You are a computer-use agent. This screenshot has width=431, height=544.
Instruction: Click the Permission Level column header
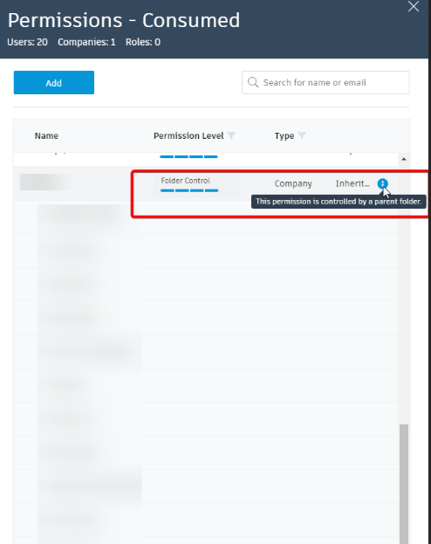[x=188, y=135]
